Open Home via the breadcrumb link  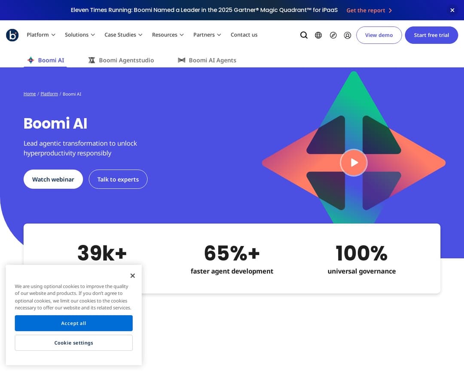[29, 94]
